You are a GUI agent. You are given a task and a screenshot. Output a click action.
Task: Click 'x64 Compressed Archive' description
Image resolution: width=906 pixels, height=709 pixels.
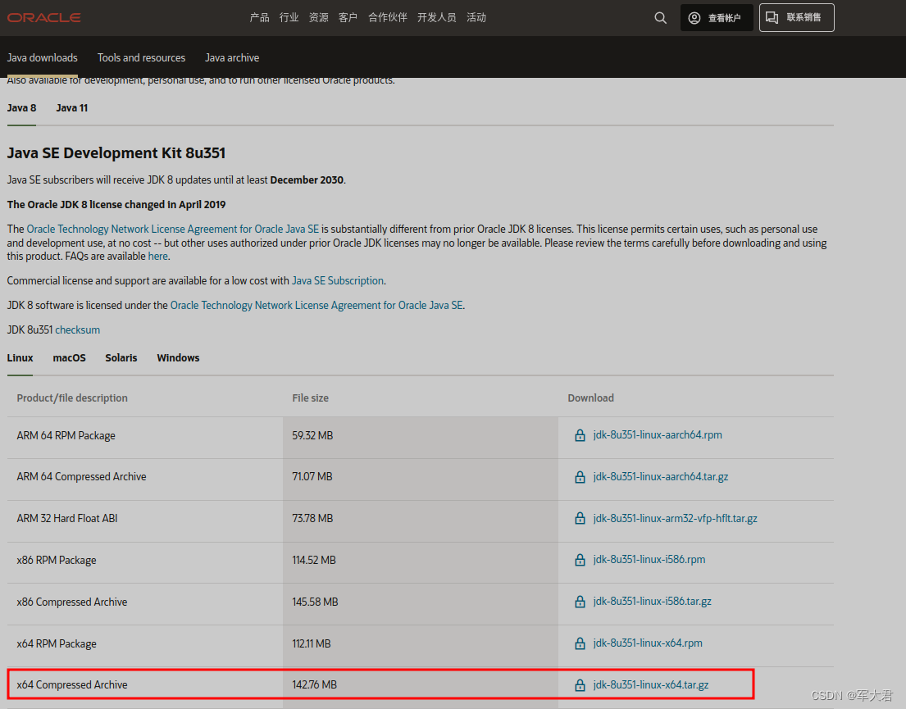(72, 684)
